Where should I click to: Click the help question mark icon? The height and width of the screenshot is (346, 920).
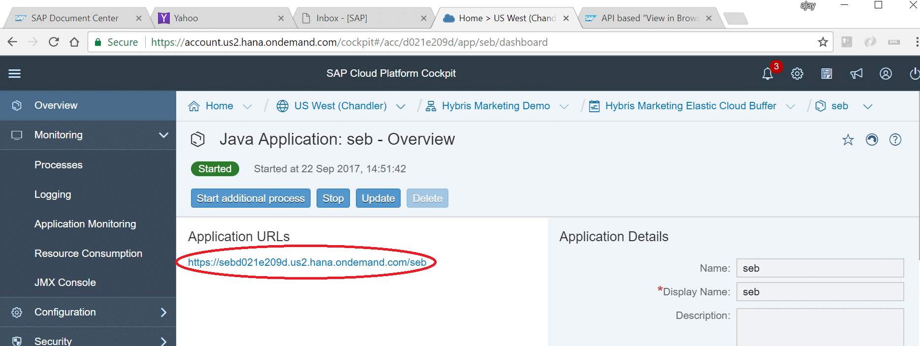coord(895,140)
